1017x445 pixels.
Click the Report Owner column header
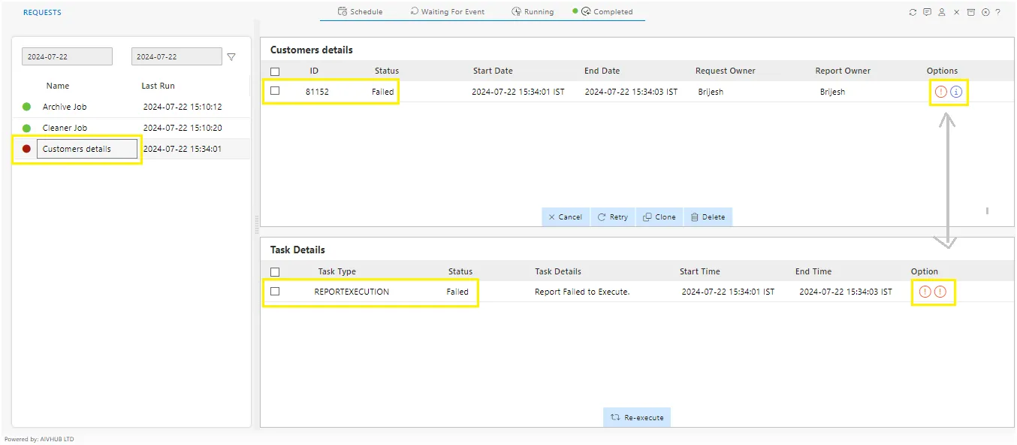843,71
